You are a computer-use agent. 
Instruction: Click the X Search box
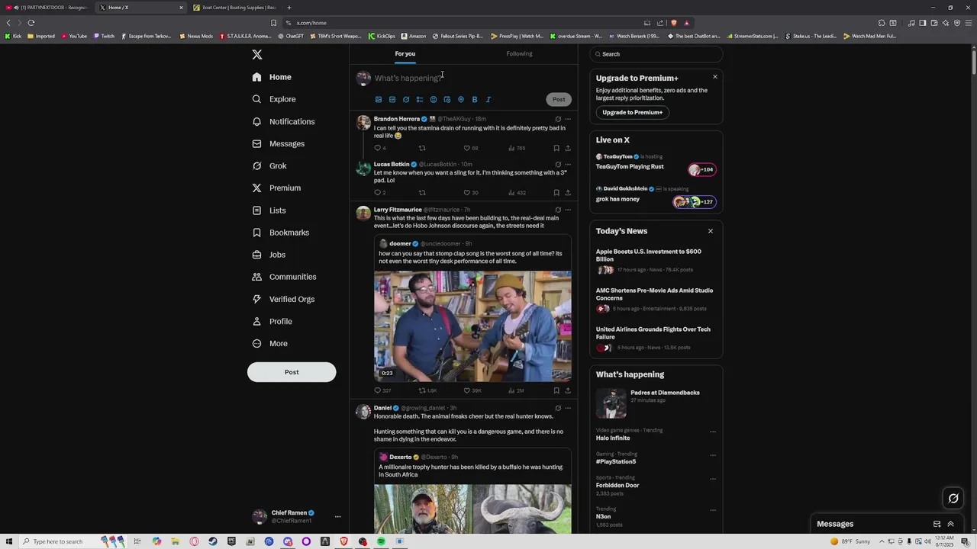(x=656, y=54)
